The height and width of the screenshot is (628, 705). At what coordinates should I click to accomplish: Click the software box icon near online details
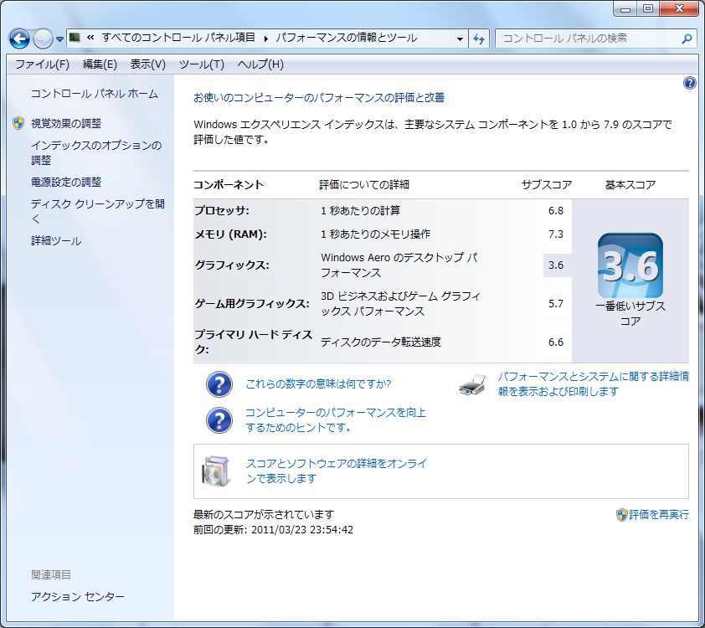pos(216,471)
